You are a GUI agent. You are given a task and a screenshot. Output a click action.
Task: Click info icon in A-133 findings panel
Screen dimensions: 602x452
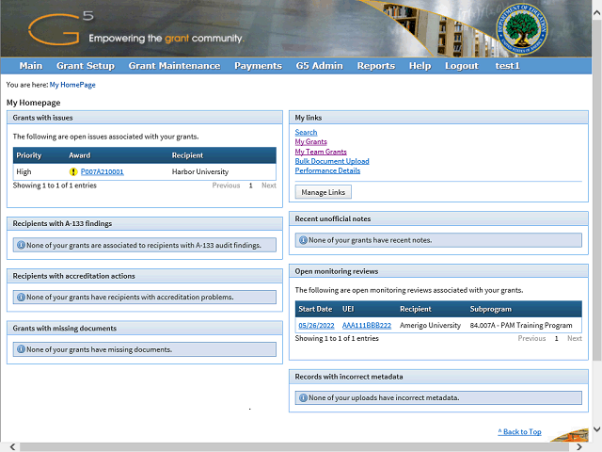click(x=21, y=245)
